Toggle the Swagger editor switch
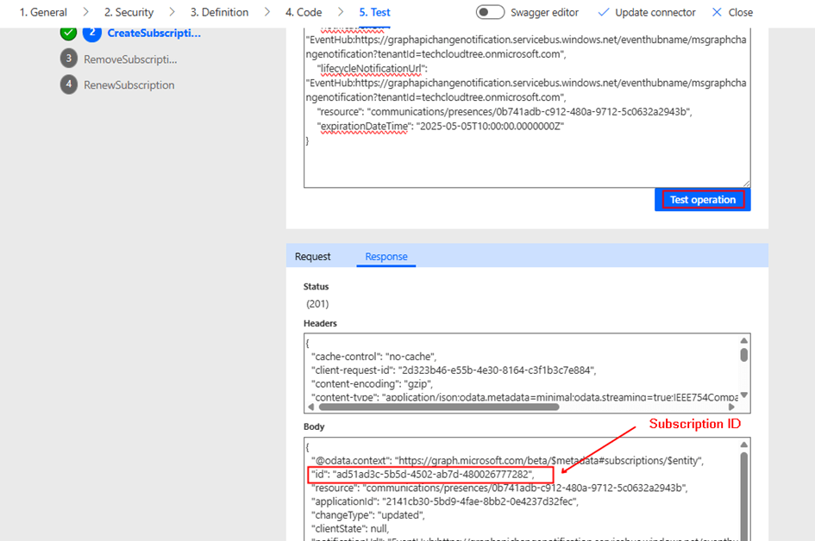This screenshot has width=815, height=541. pos(490,12)
